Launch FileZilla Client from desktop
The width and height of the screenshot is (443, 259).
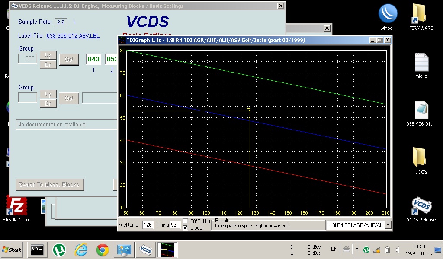tap(16, 207)
